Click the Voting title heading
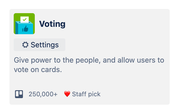 click(52, 24)
